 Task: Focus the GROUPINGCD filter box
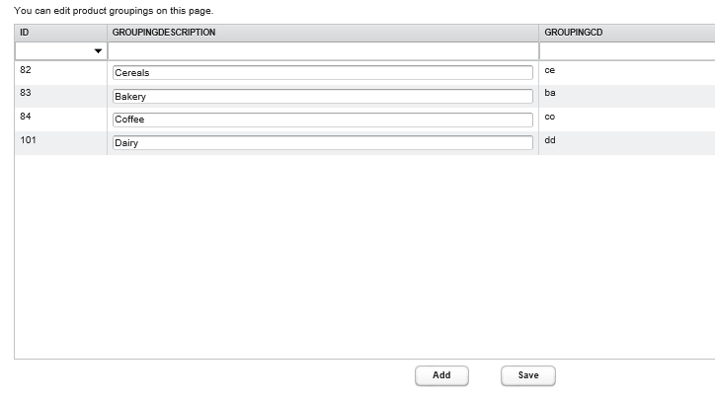[x=626, y=51]
